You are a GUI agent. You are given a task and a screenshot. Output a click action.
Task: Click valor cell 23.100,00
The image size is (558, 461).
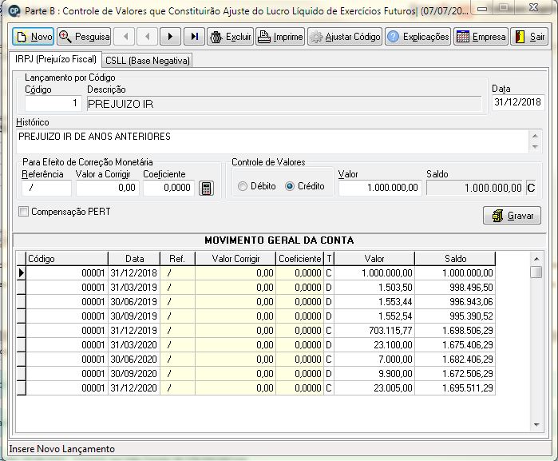[x=374, y=345]
